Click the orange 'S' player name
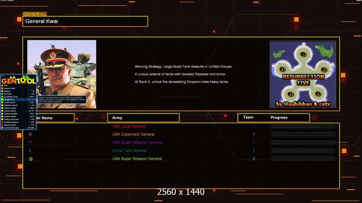This screenshot has height=203, width=362. (x=30, y=134)
